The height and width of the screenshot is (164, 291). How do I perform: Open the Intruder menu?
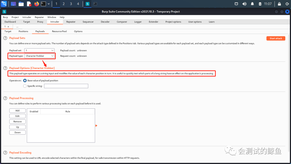coord(27,17)
